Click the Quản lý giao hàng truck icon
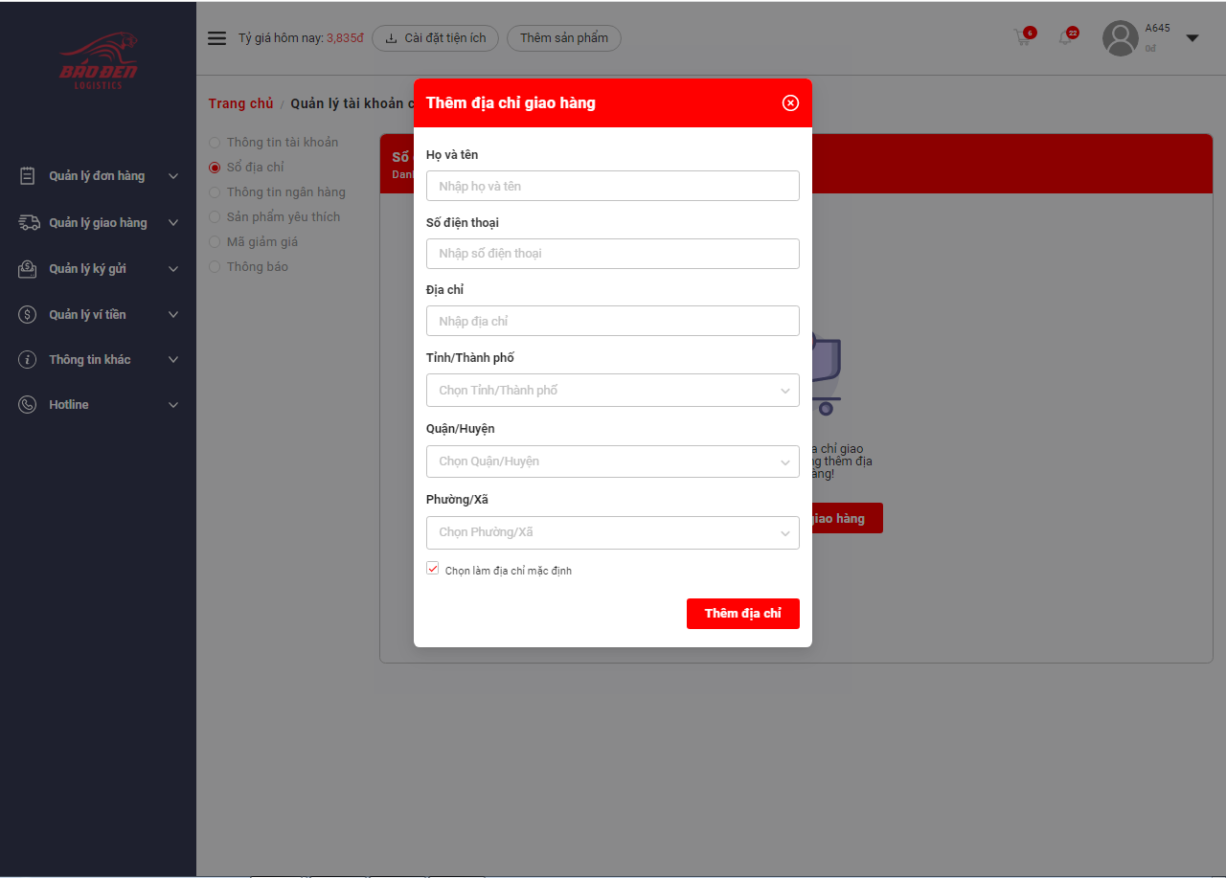 28,223
